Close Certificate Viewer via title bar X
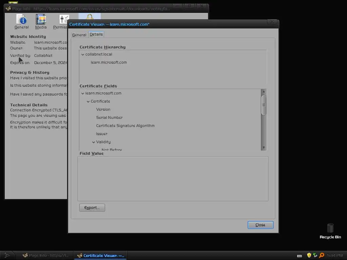The height and width of the screenshot is (260, 347). click(x=272, y=22)
